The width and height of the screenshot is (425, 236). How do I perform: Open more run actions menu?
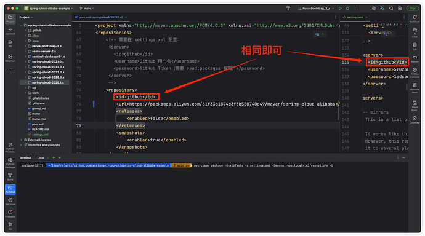355,9
